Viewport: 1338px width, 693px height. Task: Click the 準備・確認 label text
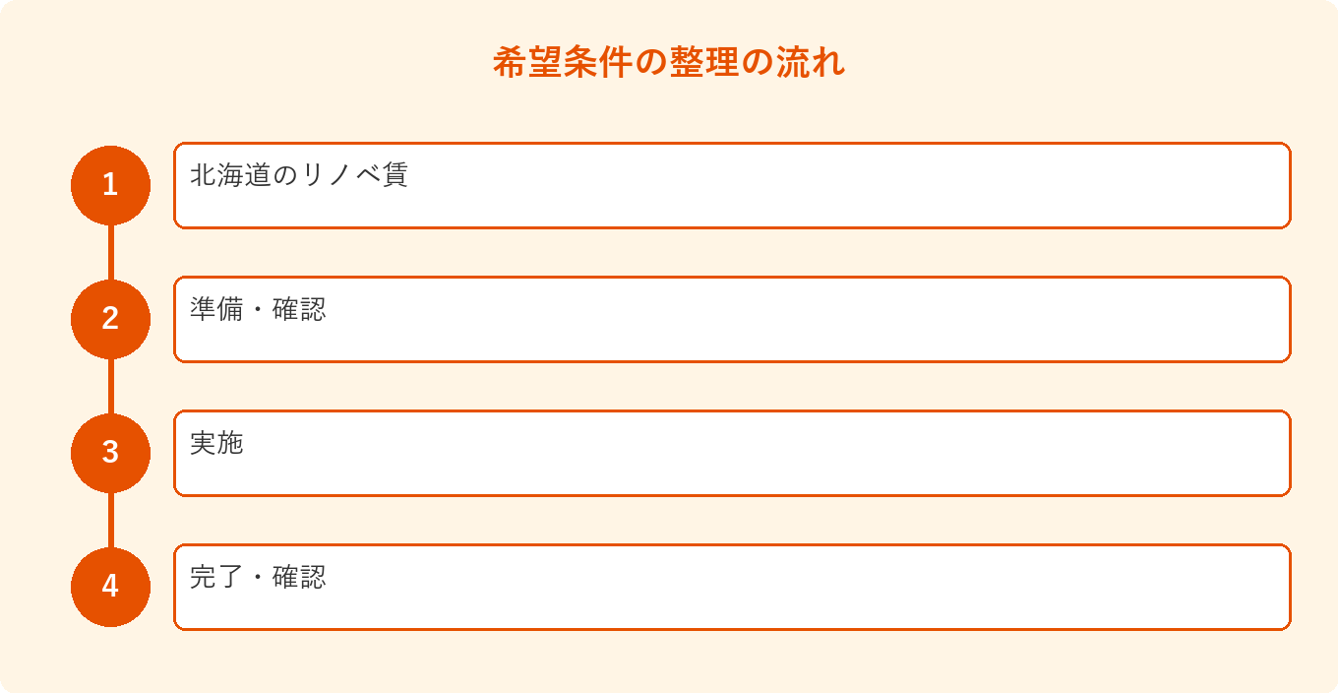point(258,309)
